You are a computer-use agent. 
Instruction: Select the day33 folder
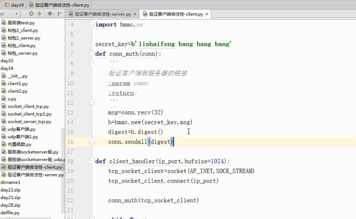pos(7,61)
